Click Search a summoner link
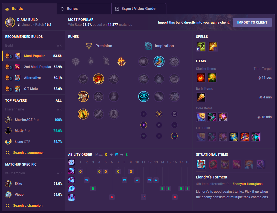The image size is (277, 213). (x=28, y=152)
